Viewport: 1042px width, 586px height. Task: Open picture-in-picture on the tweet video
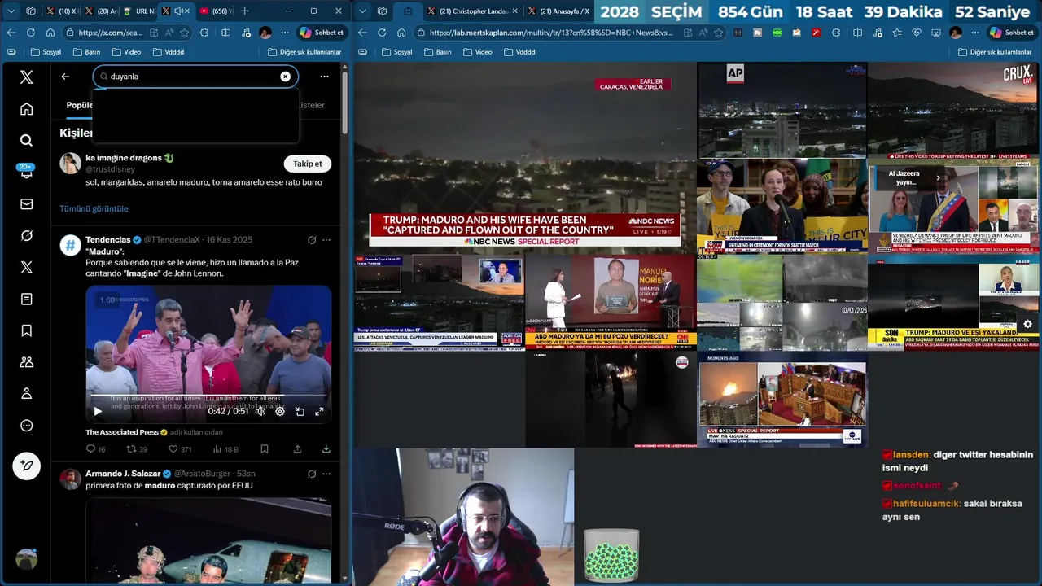(300, 411)
